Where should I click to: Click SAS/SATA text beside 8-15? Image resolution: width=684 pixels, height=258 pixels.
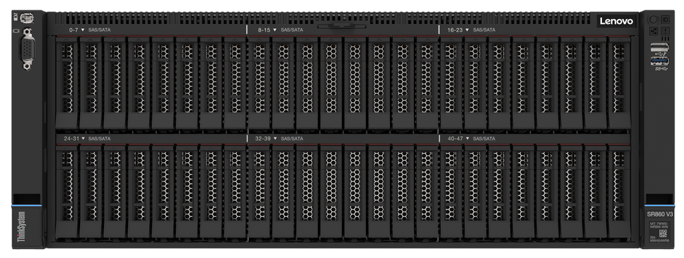tap(292, 30)
